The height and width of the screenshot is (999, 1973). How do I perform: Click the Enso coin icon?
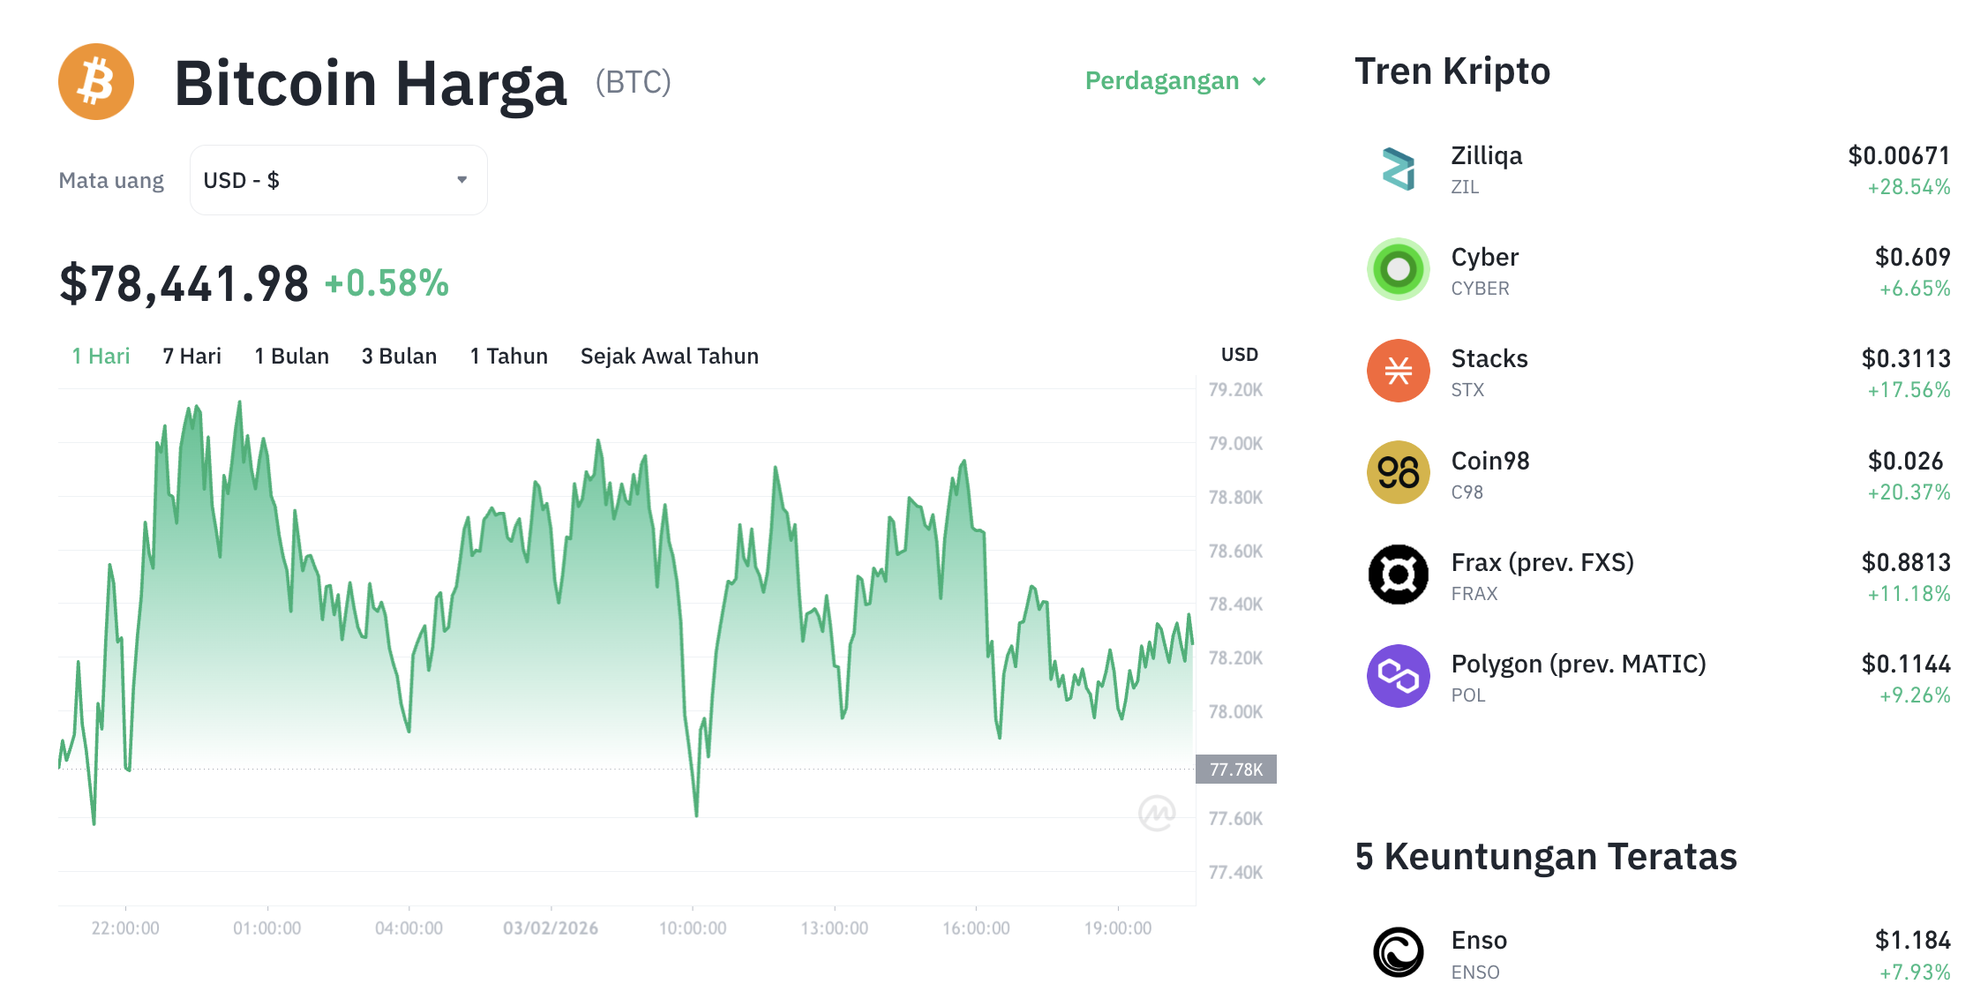pos(1400,952)
